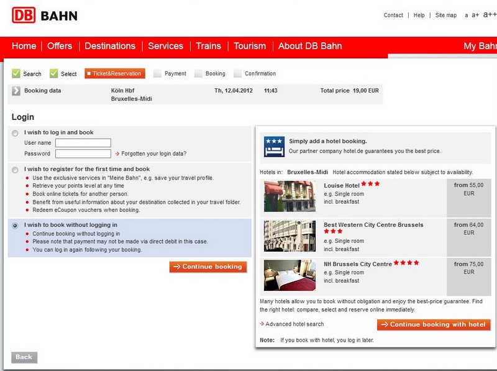Viewport: 497px width, 371px height.
Task: Click the Payment step
Action: click(x=170, y=73)
